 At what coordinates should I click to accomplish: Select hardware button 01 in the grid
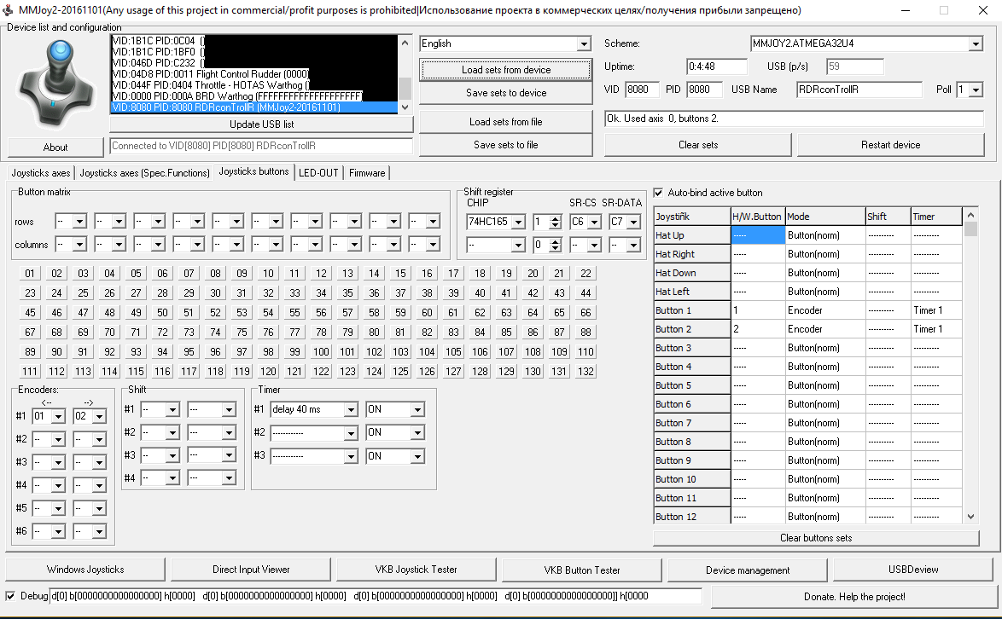pyautogui.click(x=30, y=274)
